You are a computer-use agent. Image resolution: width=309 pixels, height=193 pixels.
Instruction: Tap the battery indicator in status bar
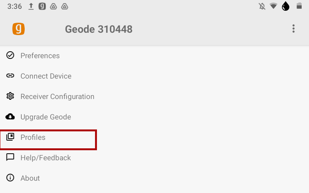pos(299,6)
